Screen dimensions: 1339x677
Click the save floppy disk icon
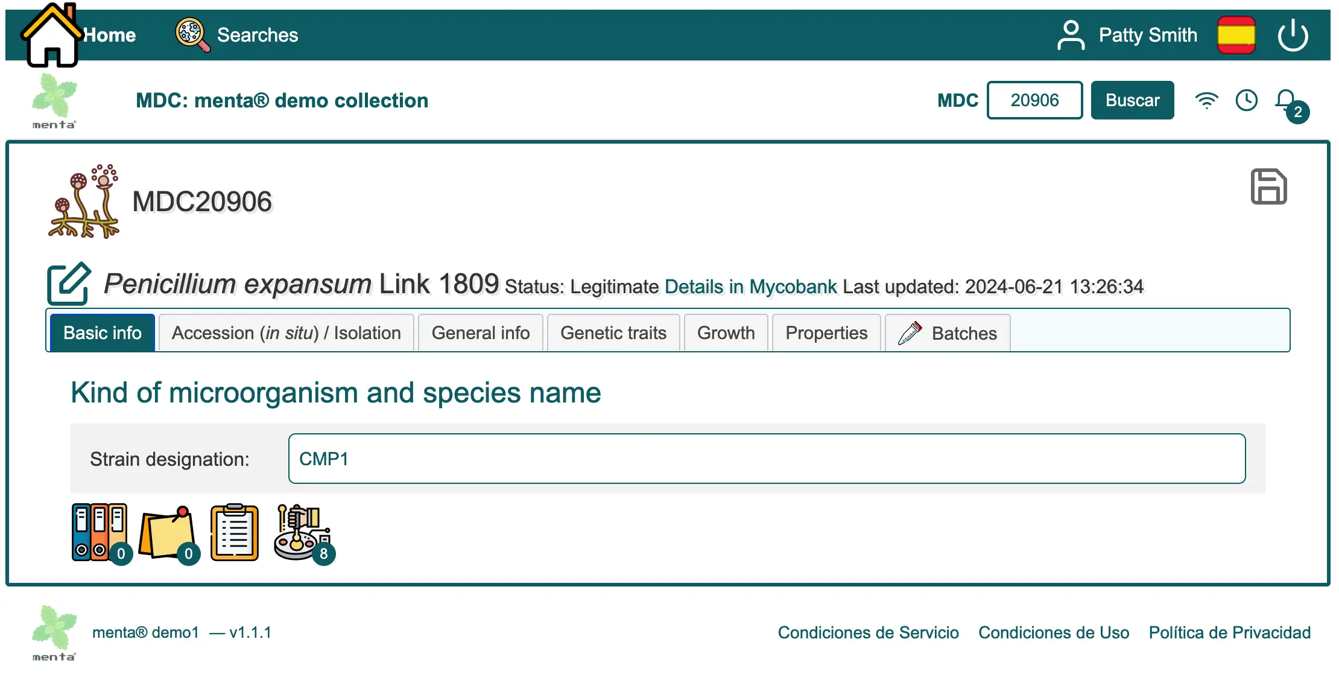click(1268, 187)
